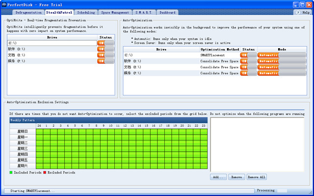Toggle OptiWrite status for drive D:\
Screen dimensions: 314x196
106,49
